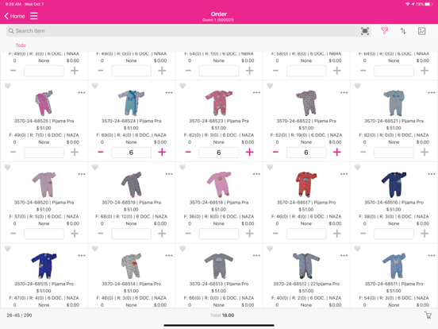The width and height of the screenshot is (438, 329).
Task: Decrease quantity of item 3570-24-68523
Action: tap(188, 153)
